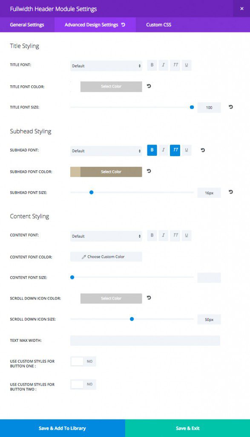Click Save & Add To Library
Viewport: 250px width, 437px height.
pyautogui.click(x=62, y=428)
